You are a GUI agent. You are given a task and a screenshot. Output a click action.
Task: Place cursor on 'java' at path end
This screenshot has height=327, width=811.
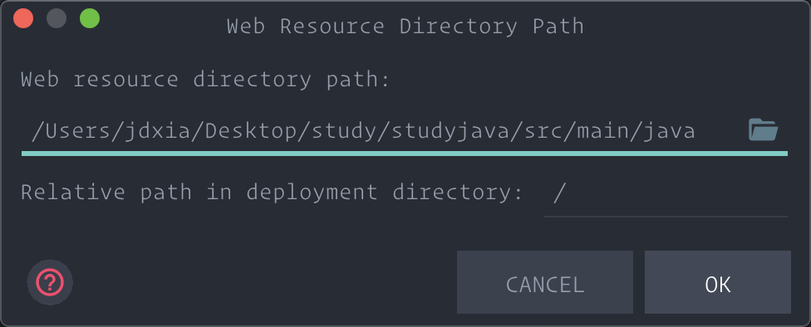coord(669,131)
